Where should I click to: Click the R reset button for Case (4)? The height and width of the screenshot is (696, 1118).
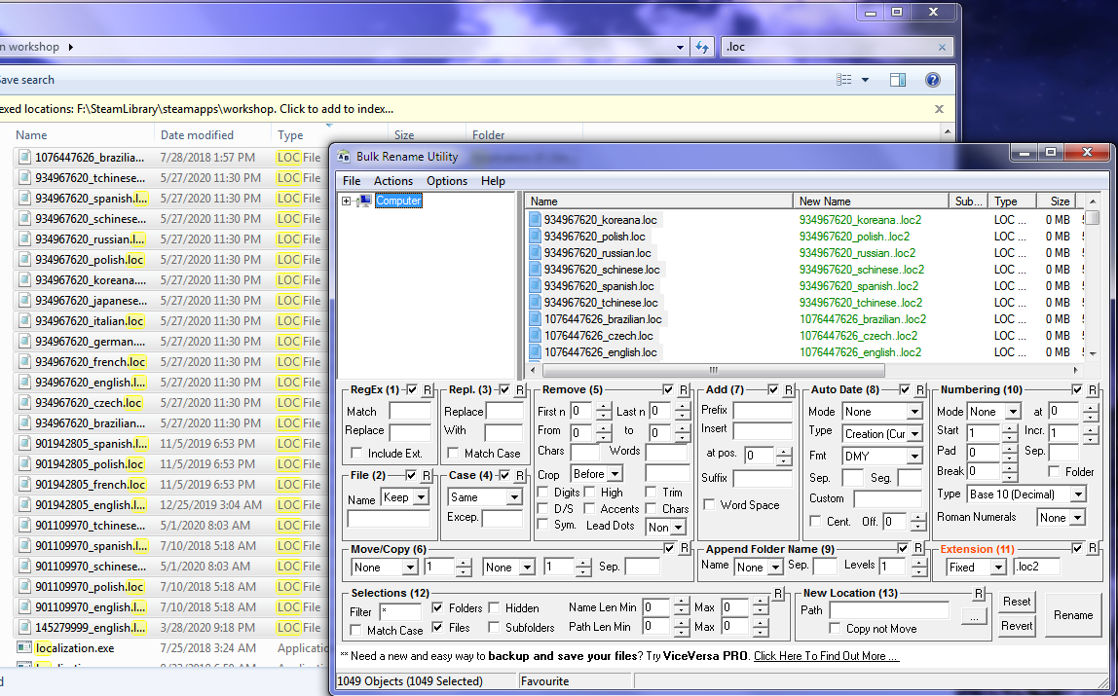coord(520,475)
